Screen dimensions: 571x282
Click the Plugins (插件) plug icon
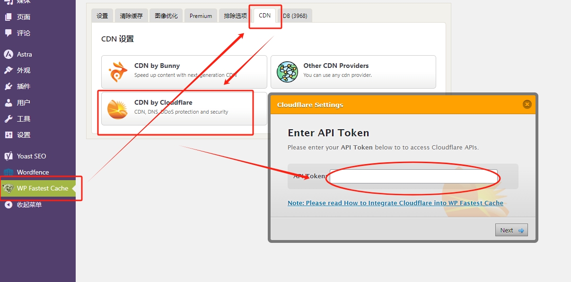click(8, 86)
